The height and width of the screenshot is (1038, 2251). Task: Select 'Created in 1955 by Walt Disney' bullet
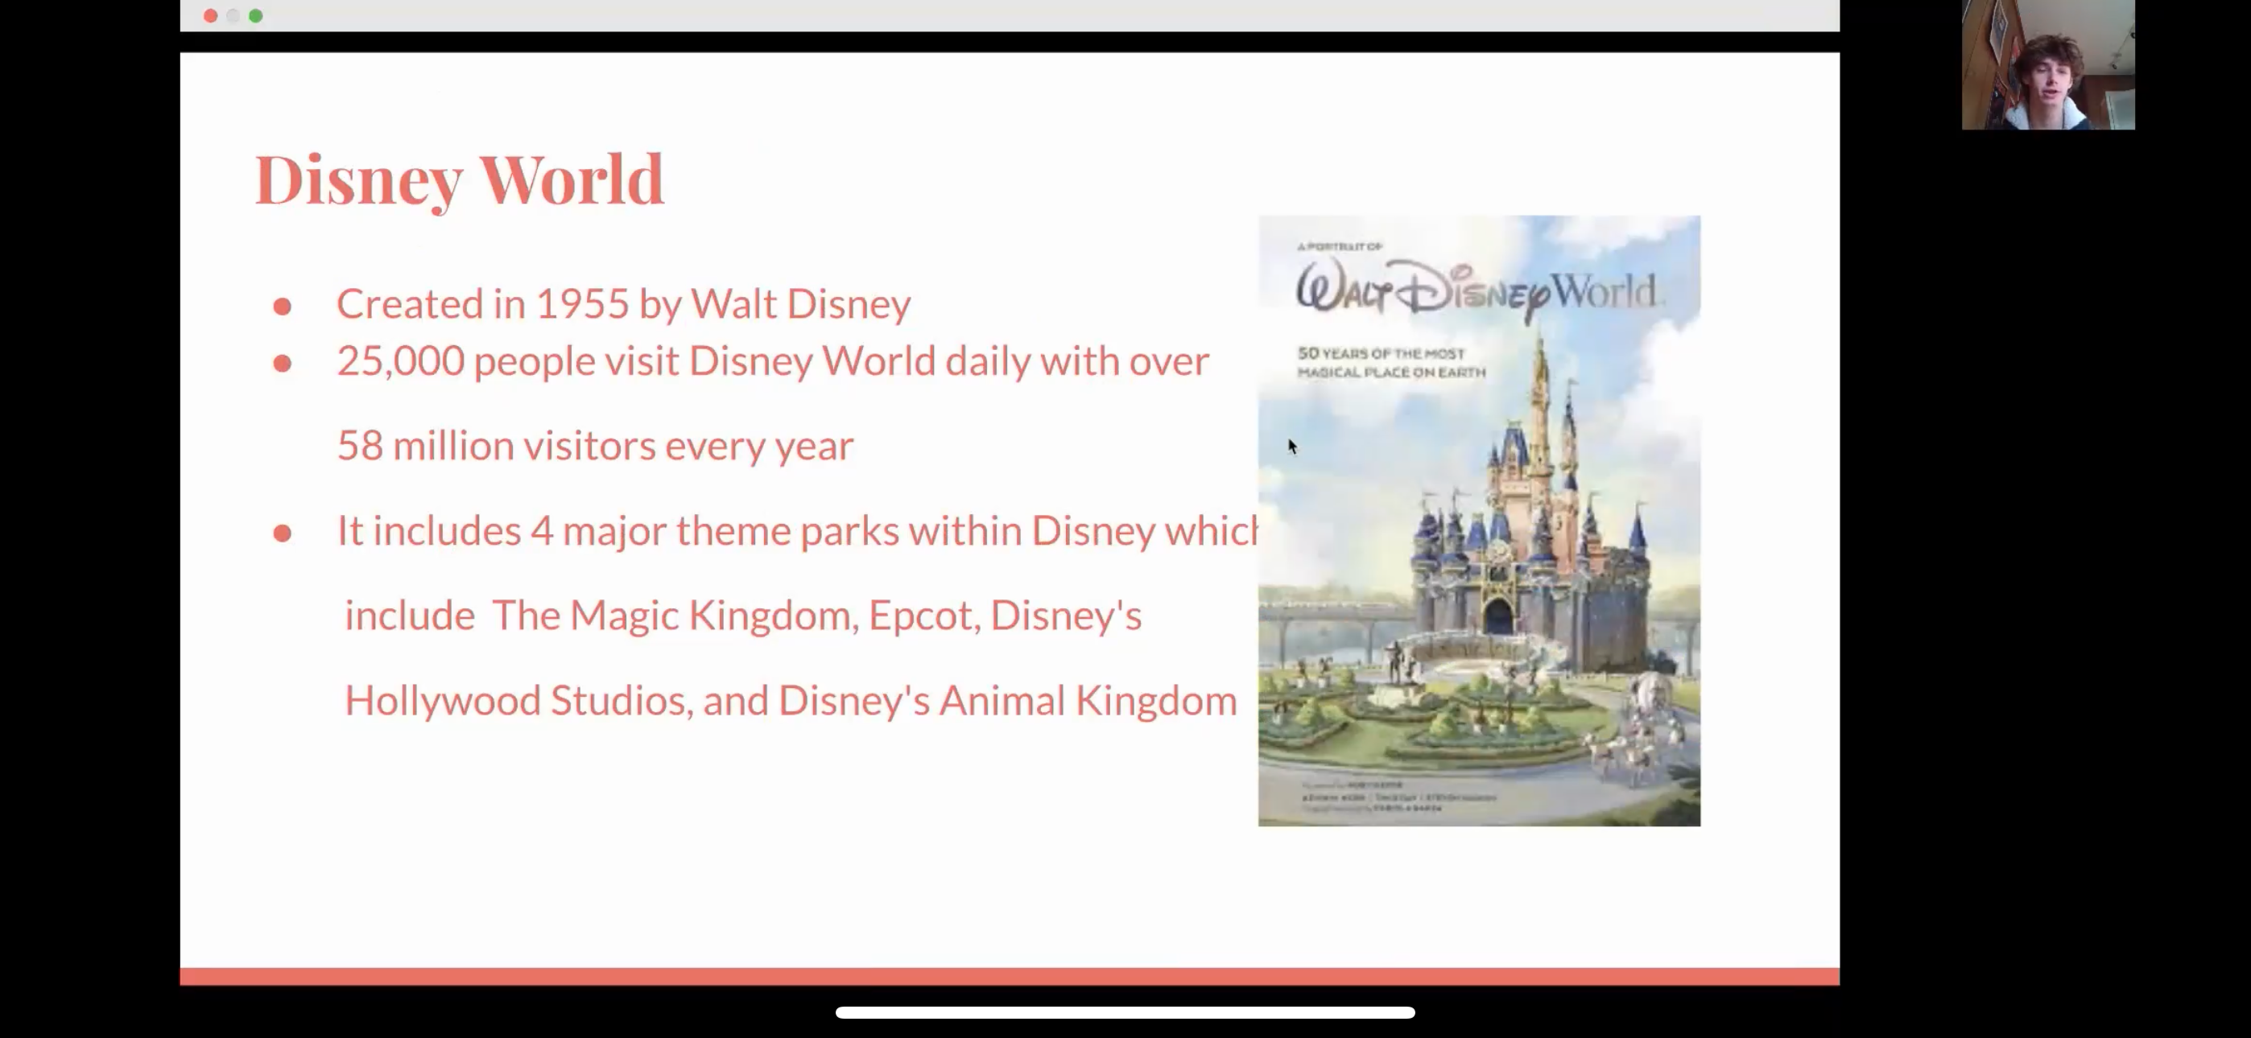tap(623, 304)
